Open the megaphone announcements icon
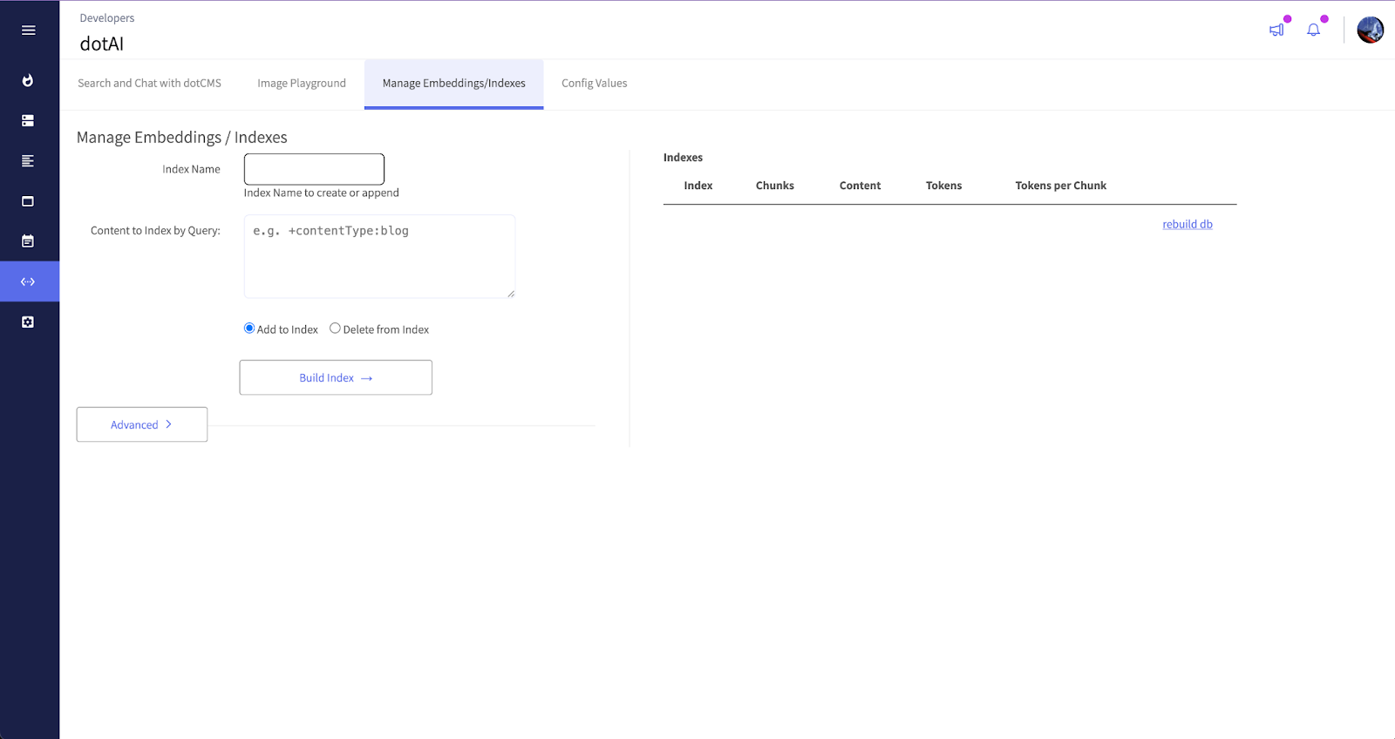 click(1276, 30)
